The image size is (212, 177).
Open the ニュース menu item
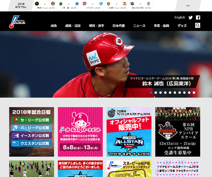coord(139,26)
